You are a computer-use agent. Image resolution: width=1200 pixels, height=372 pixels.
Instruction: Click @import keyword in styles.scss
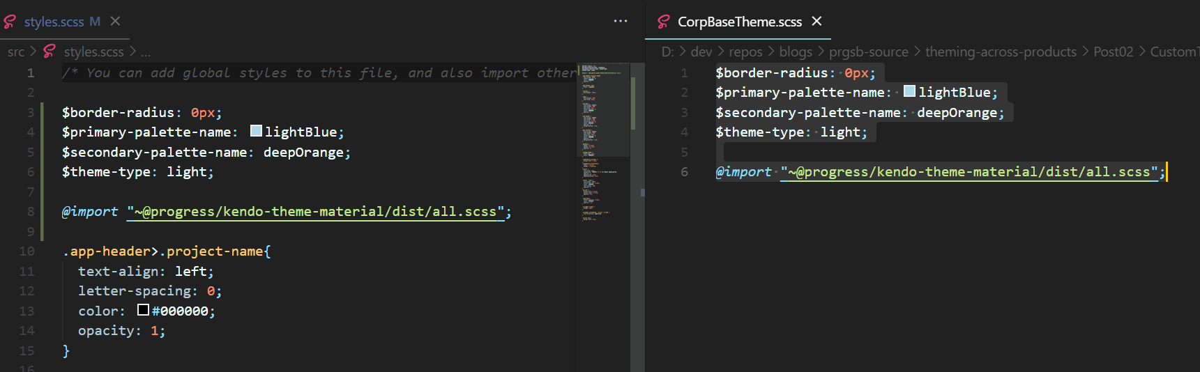coord(90,212)
